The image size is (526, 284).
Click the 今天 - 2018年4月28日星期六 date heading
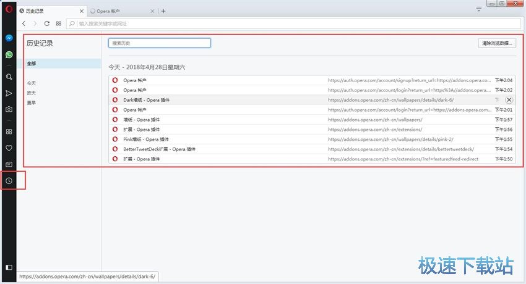click(147, 67)
